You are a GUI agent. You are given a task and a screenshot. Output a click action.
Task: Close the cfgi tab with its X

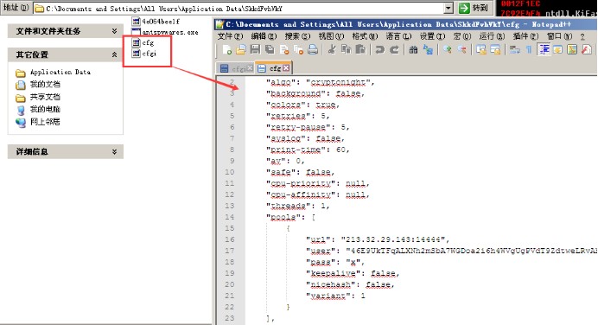250,68
